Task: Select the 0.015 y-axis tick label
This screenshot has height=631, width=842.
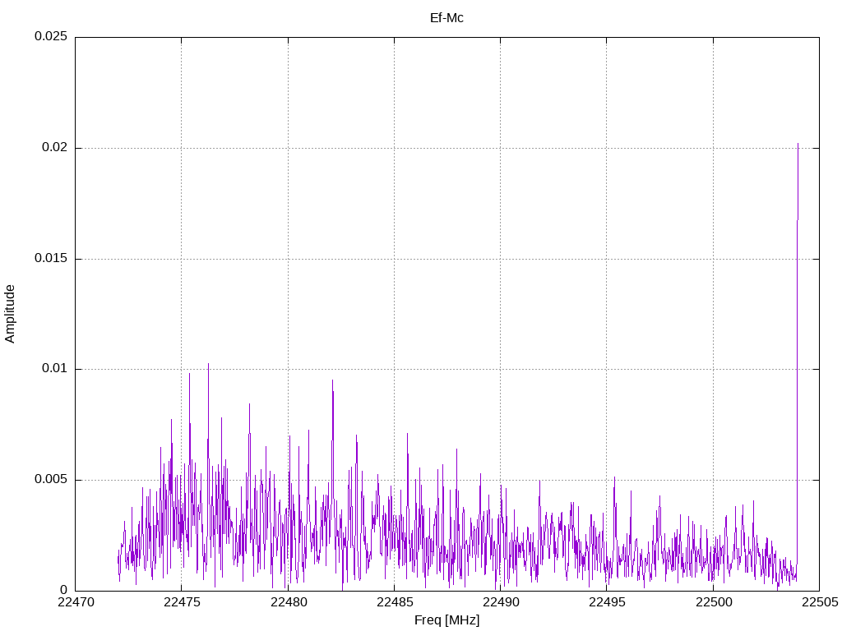Action: [x=50, y=259]
